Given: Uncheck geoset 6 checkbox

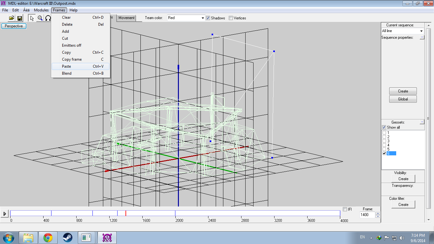Looking at the screenshot, I should coord(384,153).
